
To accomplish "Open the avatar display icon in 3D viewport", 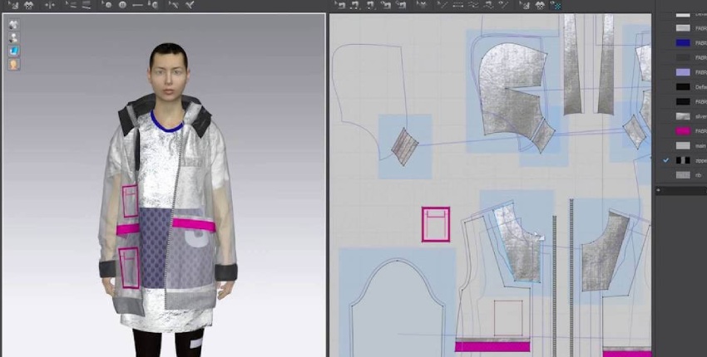I will tap(13, 37).
